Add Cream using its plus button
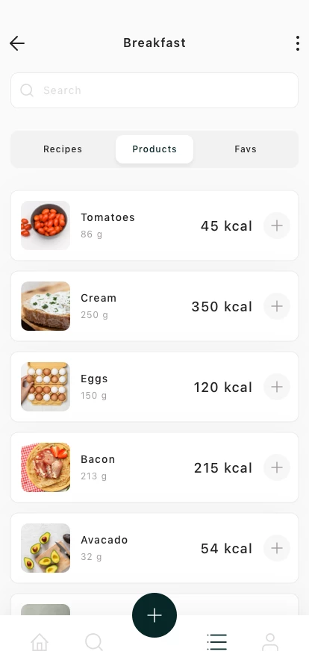The image size is (309, 669). [x=277, y=306]
